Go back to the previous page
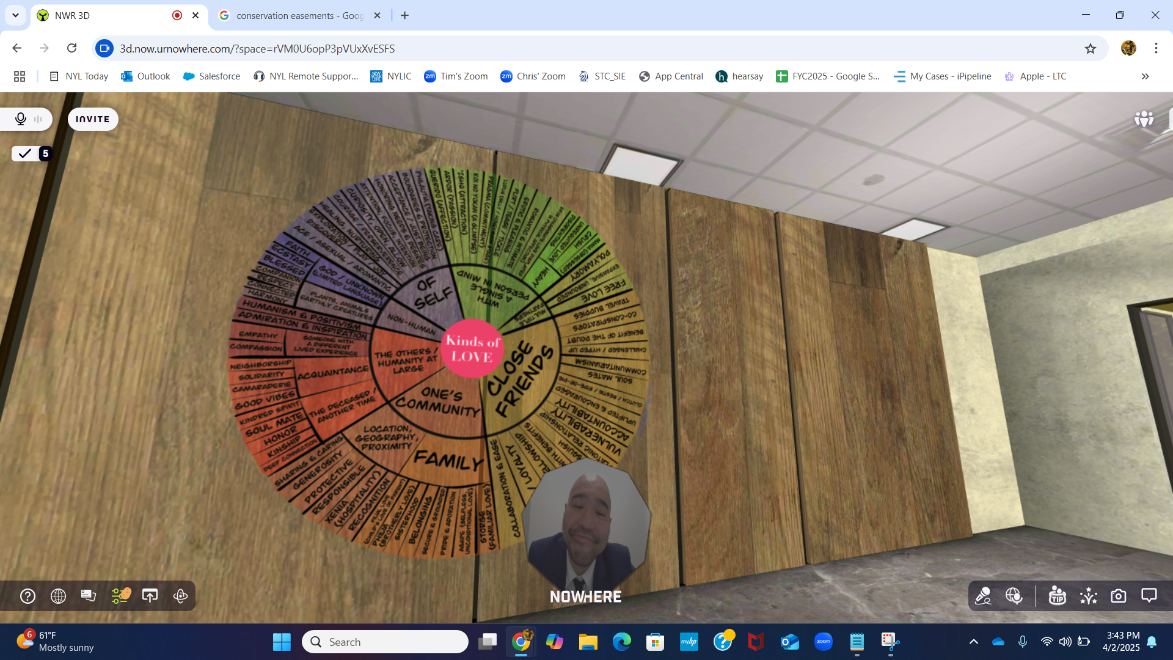The image size is (1173, 660). [17, 48]
